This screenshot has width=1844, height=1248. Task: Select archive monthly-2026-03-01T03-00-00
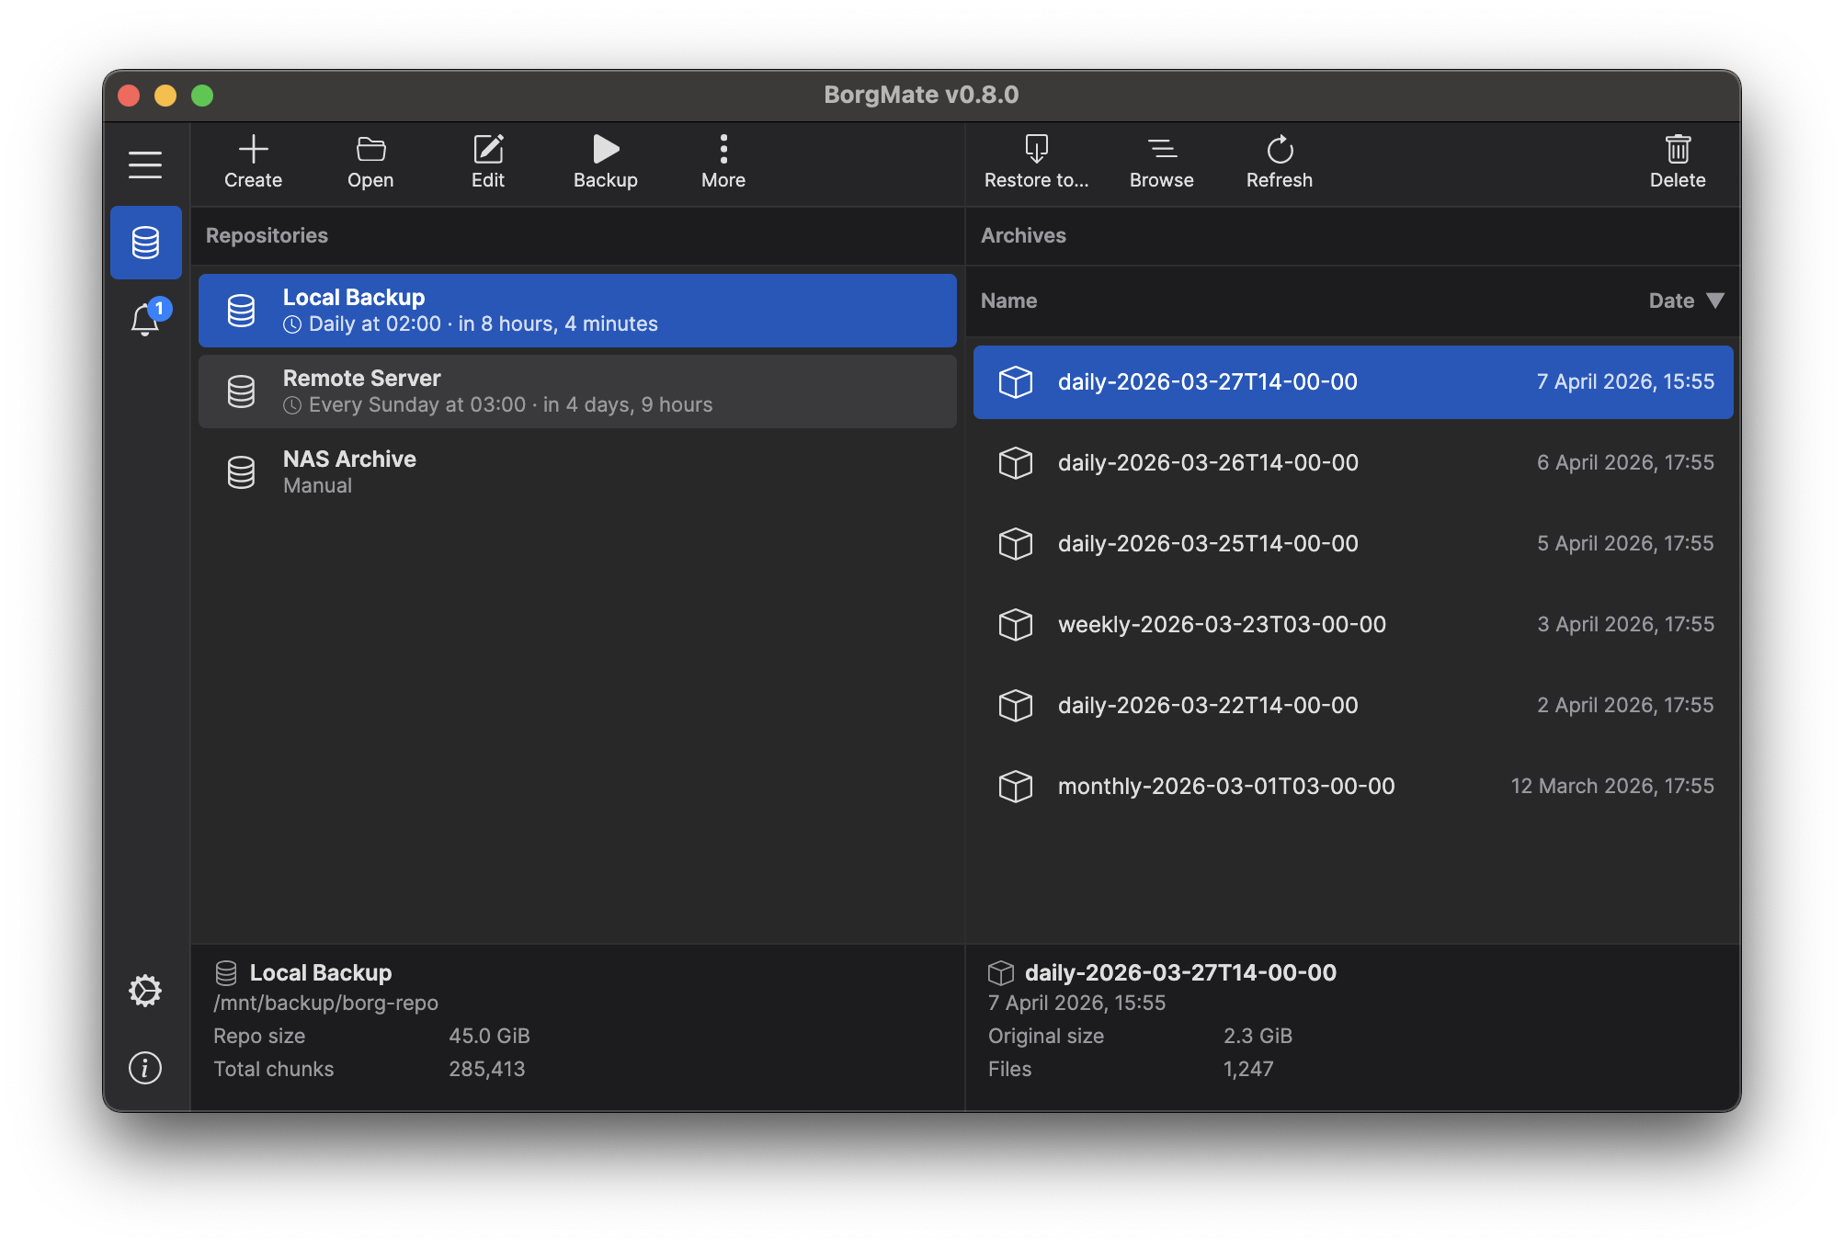click(x=1352, y=787)
